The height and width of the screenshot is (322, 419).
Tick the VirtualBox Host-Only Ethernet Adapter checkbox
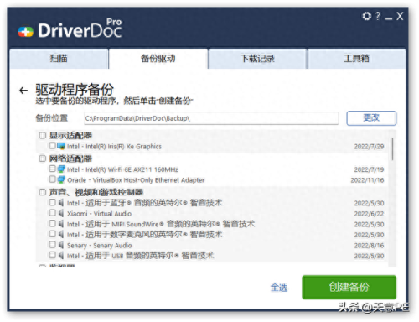point(52,179)
